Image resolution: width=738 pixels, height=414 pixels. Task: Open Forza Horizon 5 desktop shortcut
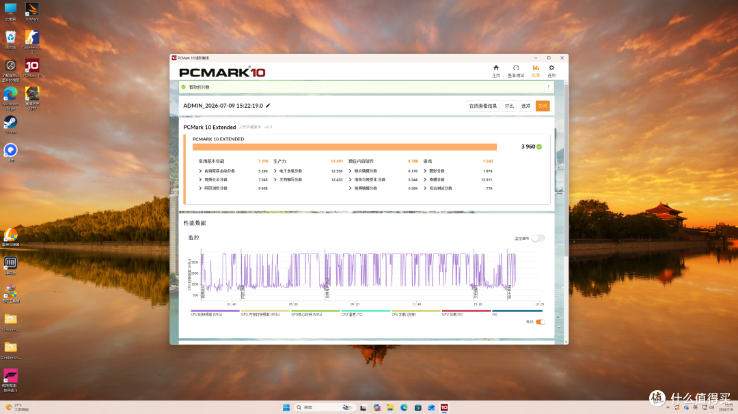tap(10, 380)
